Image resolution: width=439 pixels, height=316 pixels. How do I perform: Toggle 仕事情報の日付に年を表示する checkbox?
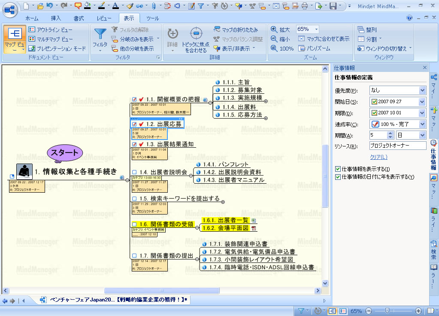click(x=338, y=177)
